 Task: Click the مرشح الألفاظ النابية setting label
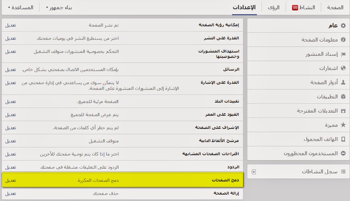point(219,141)
